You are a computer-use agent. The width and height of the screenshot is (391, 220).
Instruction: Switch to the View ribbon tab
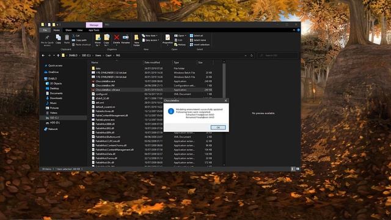80,30
